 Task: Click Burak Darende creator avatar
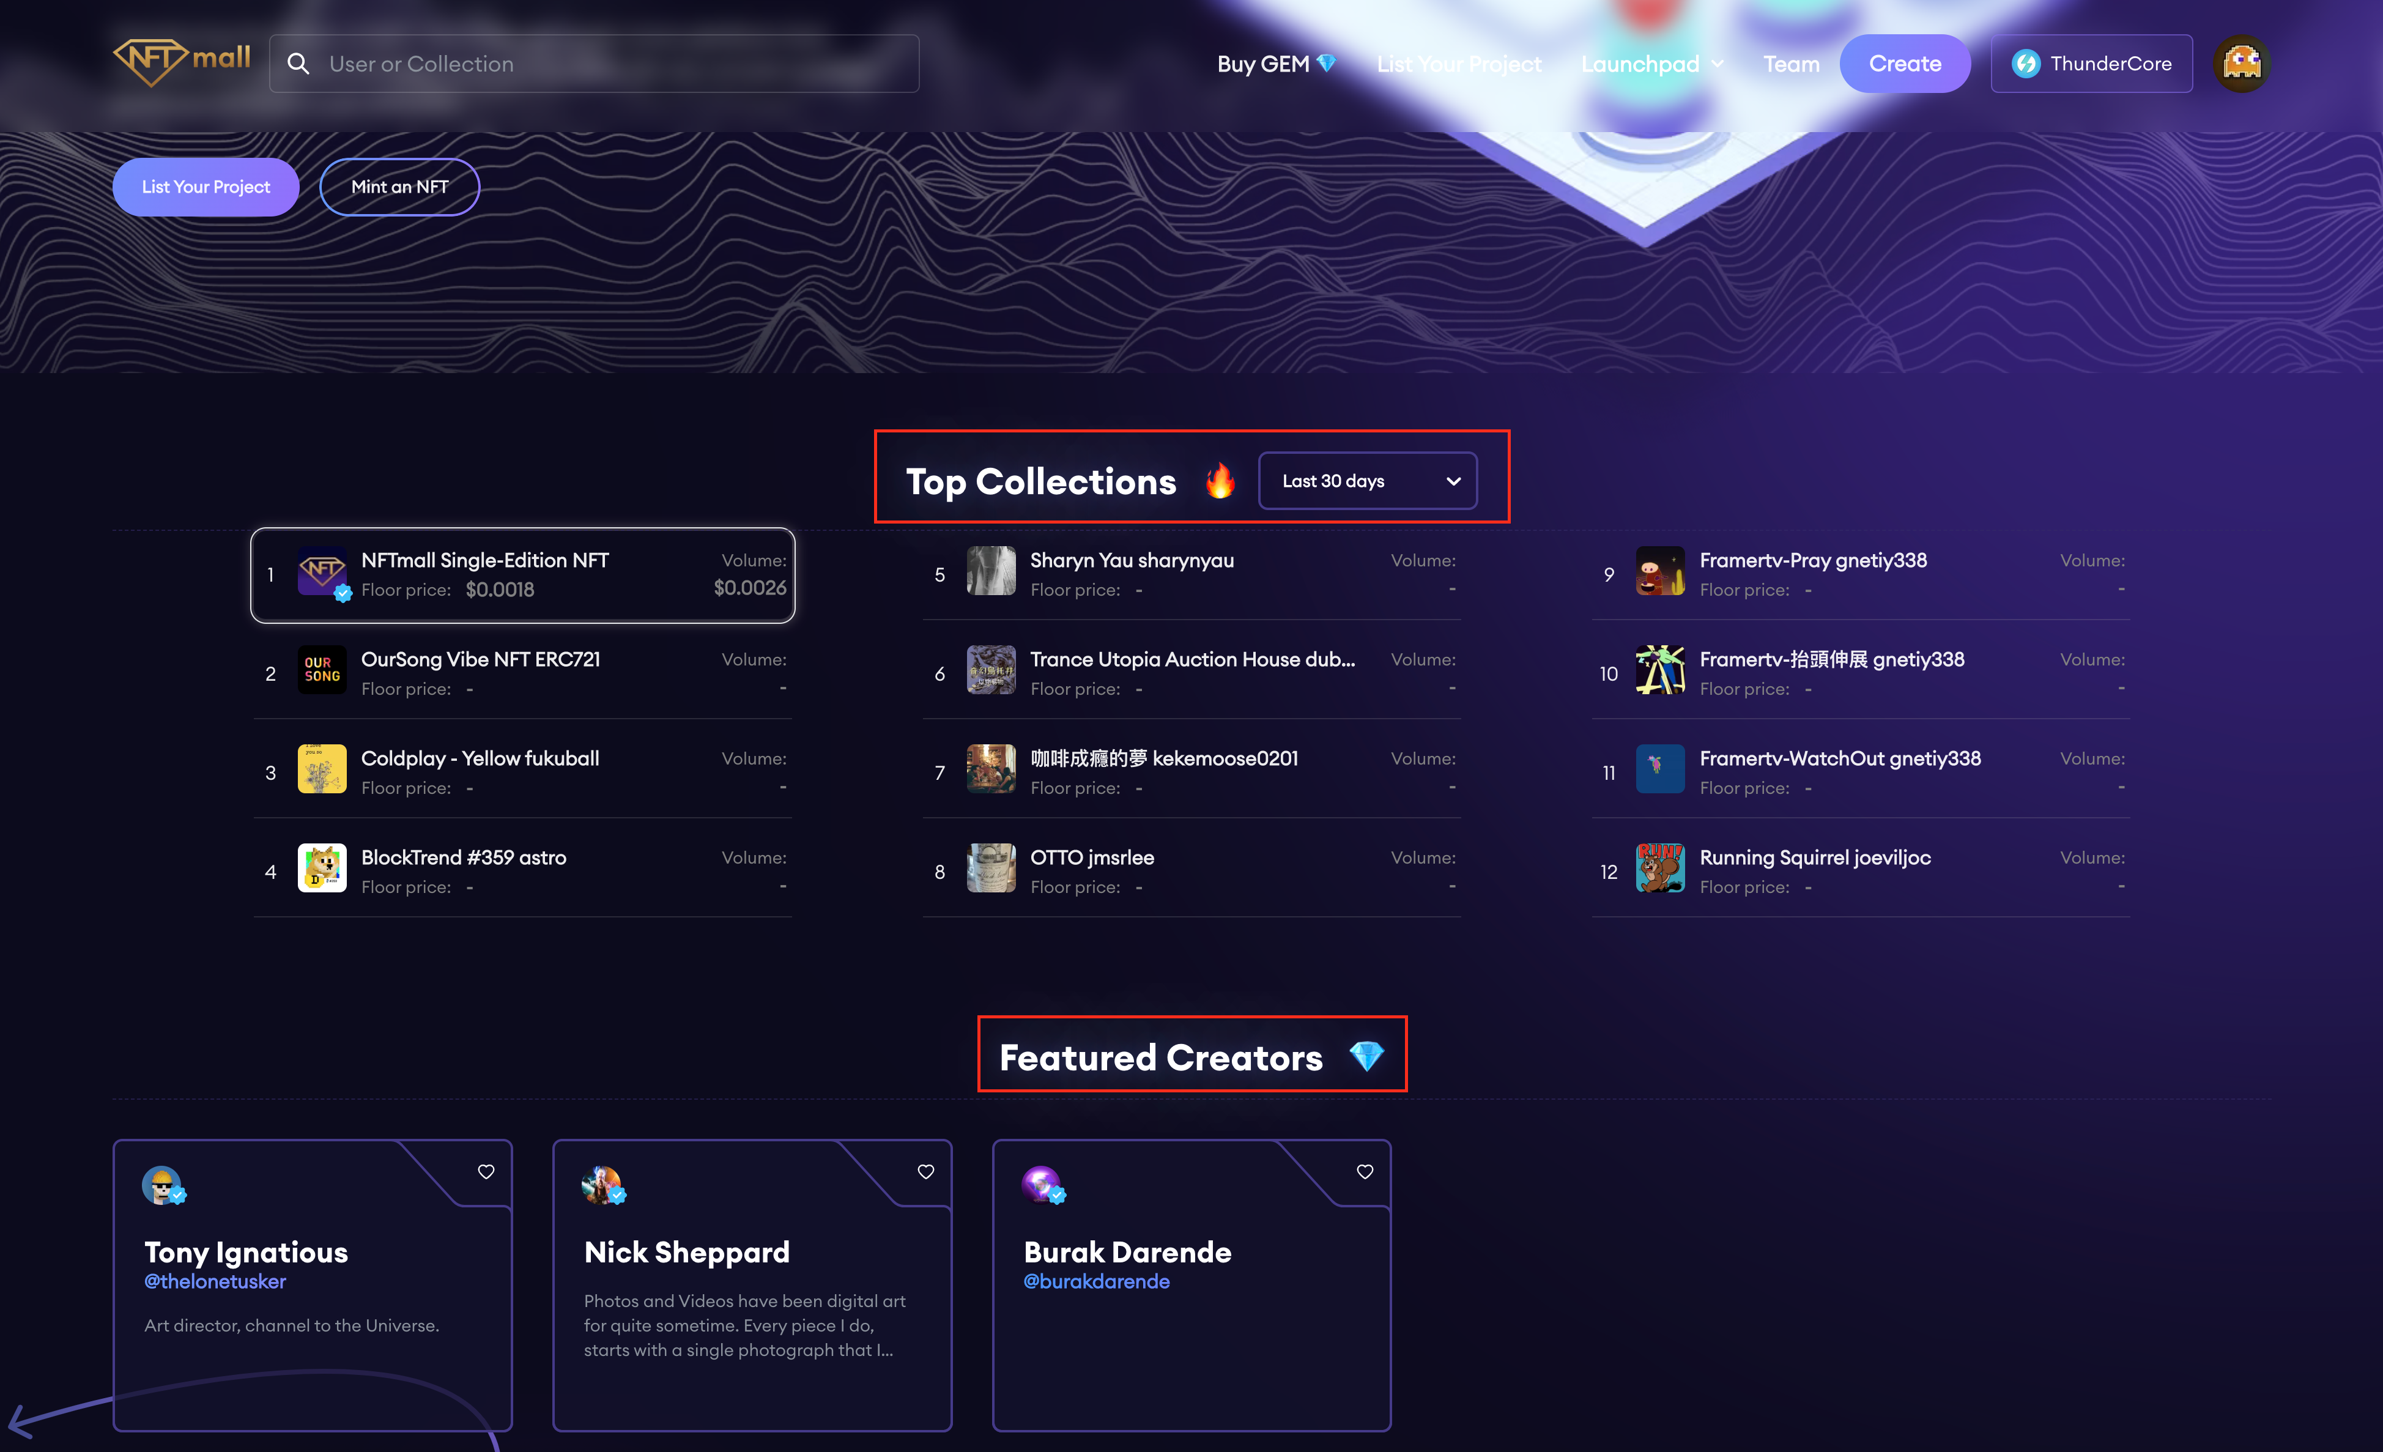(x=1042, y=1184)
